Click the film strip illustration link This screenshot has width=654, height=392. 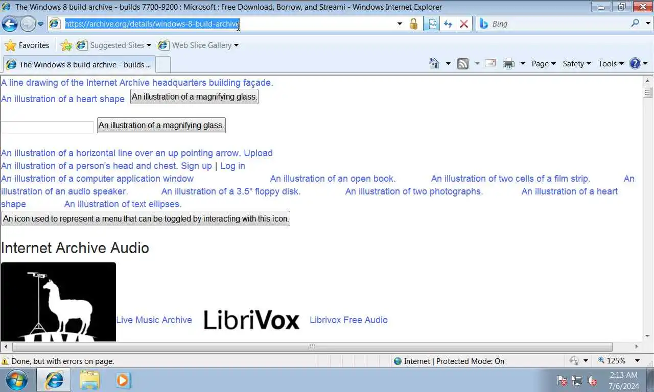(x=510, y=179)
